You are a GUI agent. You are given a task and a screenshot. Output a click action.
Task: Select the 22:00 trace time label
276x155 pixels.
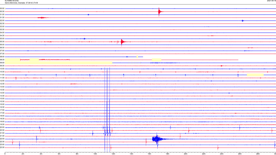pyautogui.click(x=2, y=139)
